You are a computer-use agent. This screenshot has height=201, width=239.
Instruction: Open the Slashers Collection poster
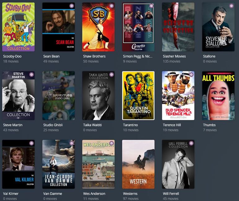(178, 27)
